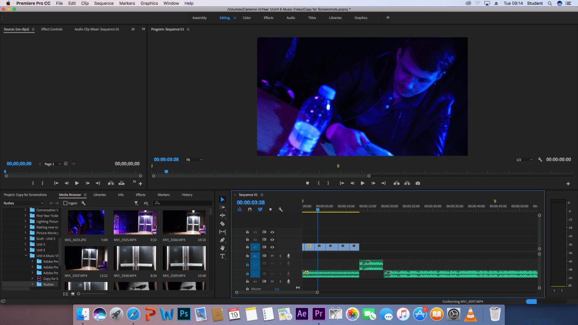Select the Razor tool in the tools panel
Screen dimensions: 578x325
click(222, 224)
